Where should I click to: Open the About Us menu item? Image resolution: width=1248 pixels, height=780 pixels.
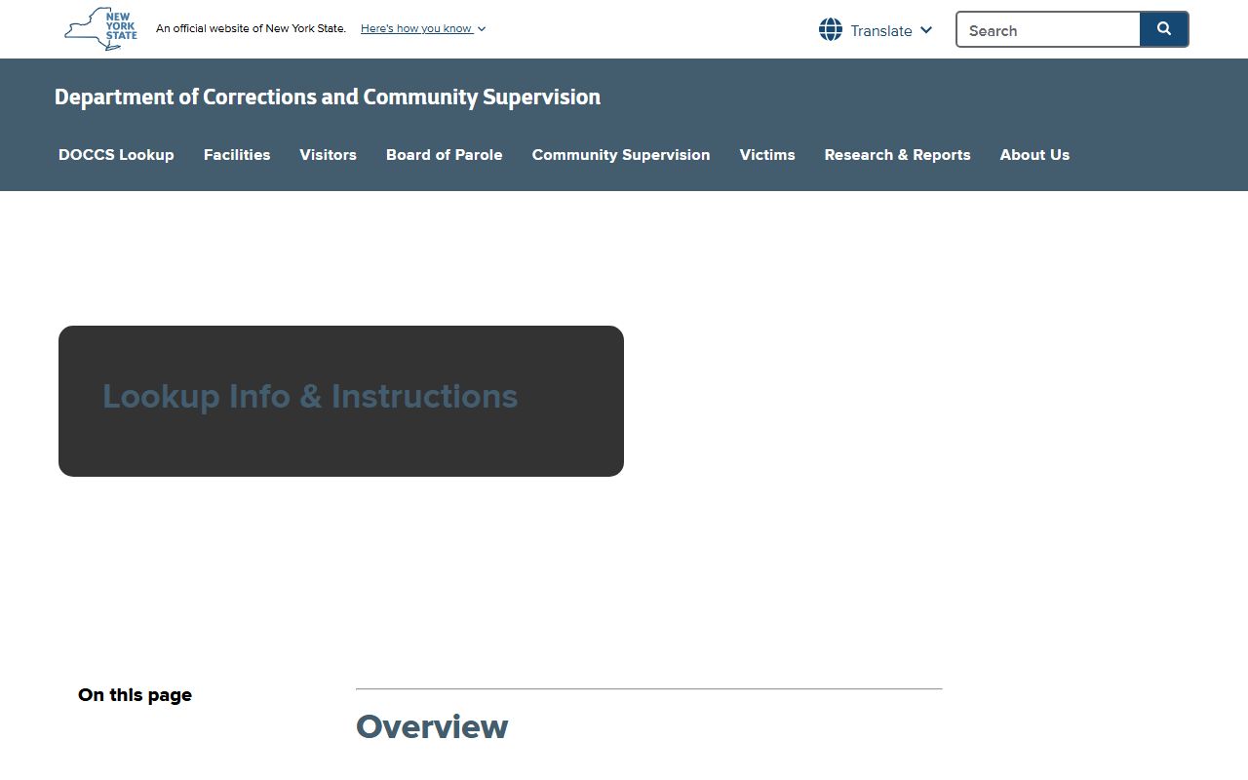(1034, 154)
